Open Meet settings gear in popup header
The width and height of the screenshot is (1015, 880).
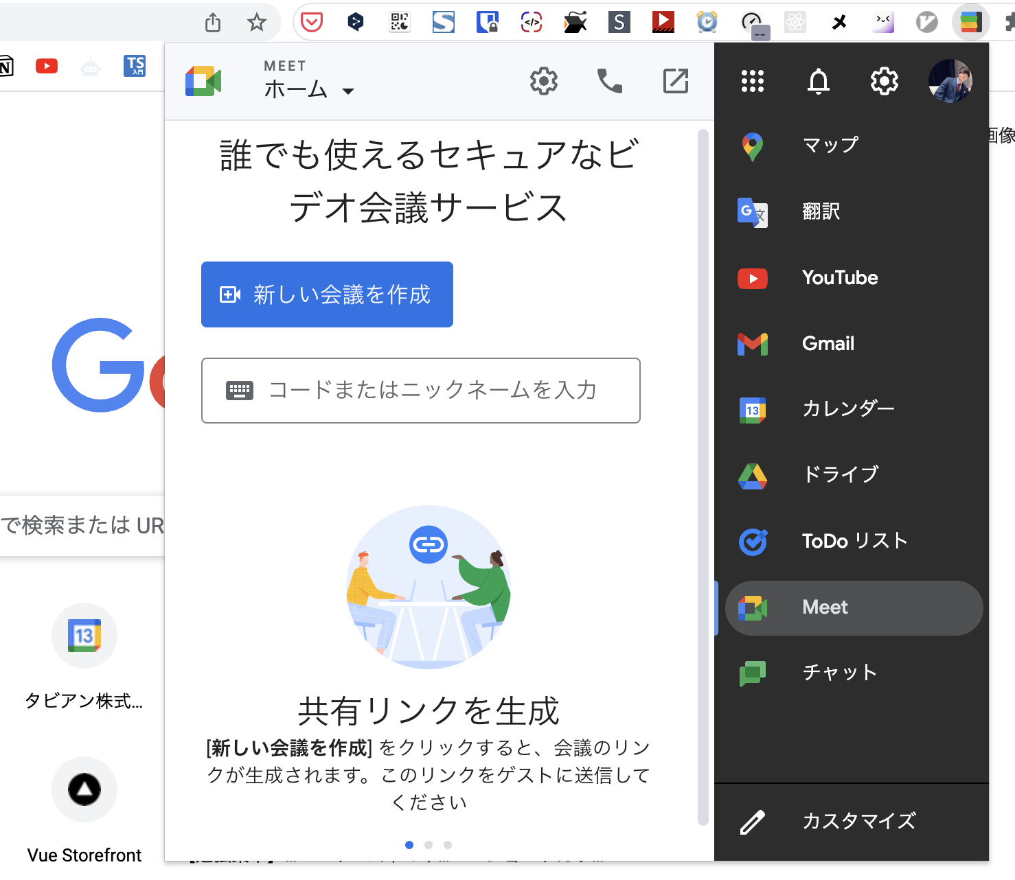544,81
